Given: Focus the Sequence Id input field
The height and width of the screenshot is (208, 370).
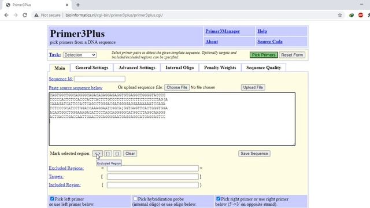Looking at the screenshot, I should [x=99, y=79].
